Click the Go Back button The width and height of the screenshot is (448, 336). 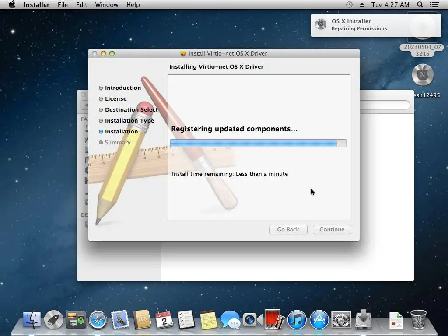288,229
